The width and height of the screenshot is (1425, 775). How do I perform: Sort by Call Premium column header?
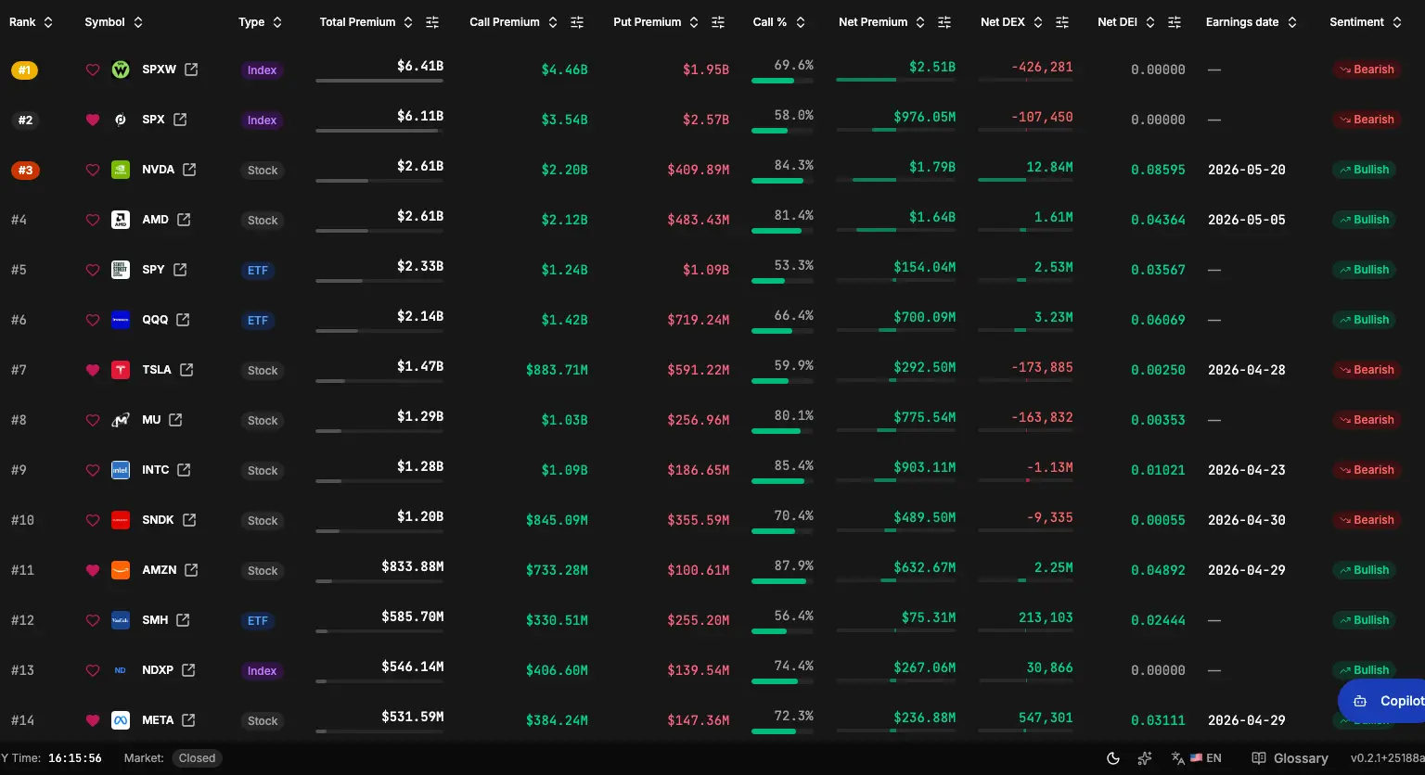[x=514, y=22]
